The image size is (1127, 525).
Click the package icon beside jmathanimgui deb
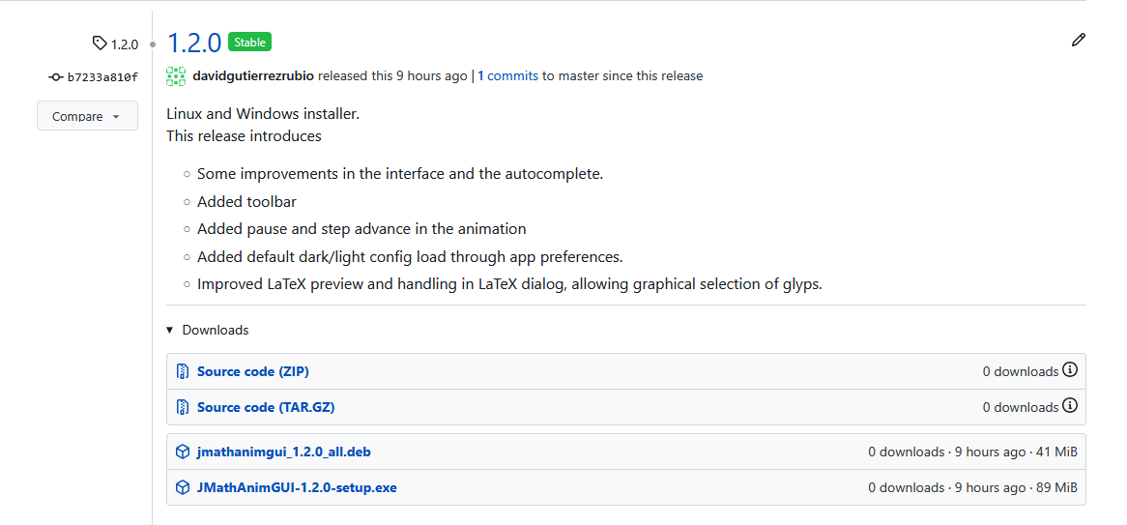(x=182, y=452)
